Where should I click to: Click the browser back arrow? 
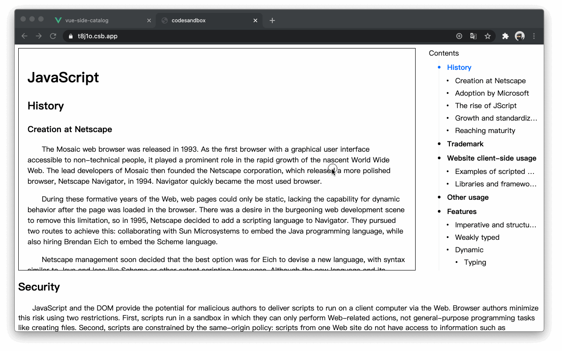[x=24, y=36]
